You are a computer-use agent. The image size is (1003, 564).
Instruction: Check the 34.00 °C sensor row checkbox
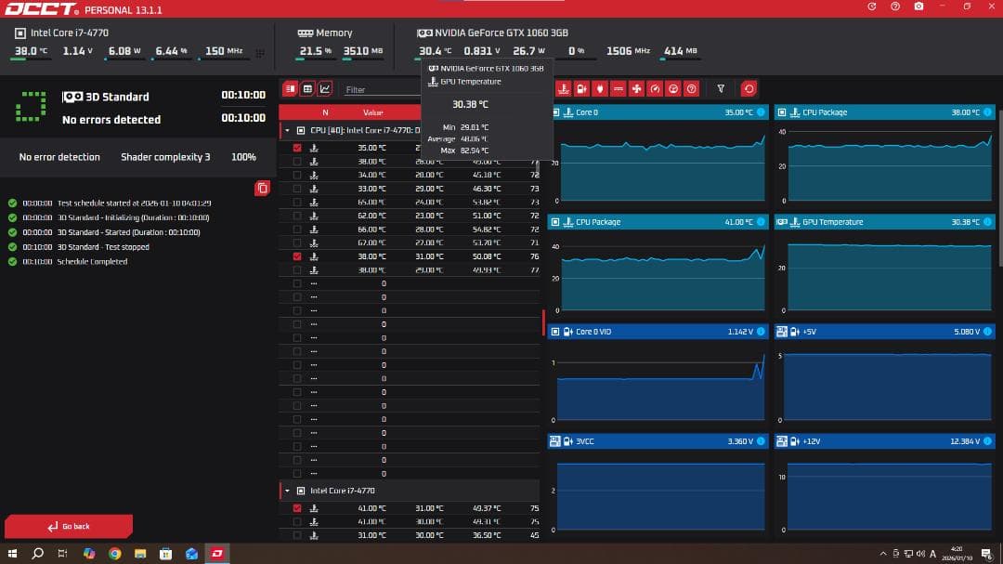[297, 175]
